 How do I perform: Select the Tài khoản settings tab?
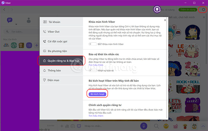tap(61, 22)
